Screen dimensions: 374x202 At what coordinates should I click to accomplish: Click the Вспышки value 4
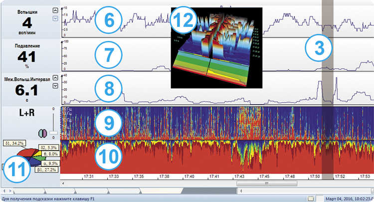coord(27,23)
